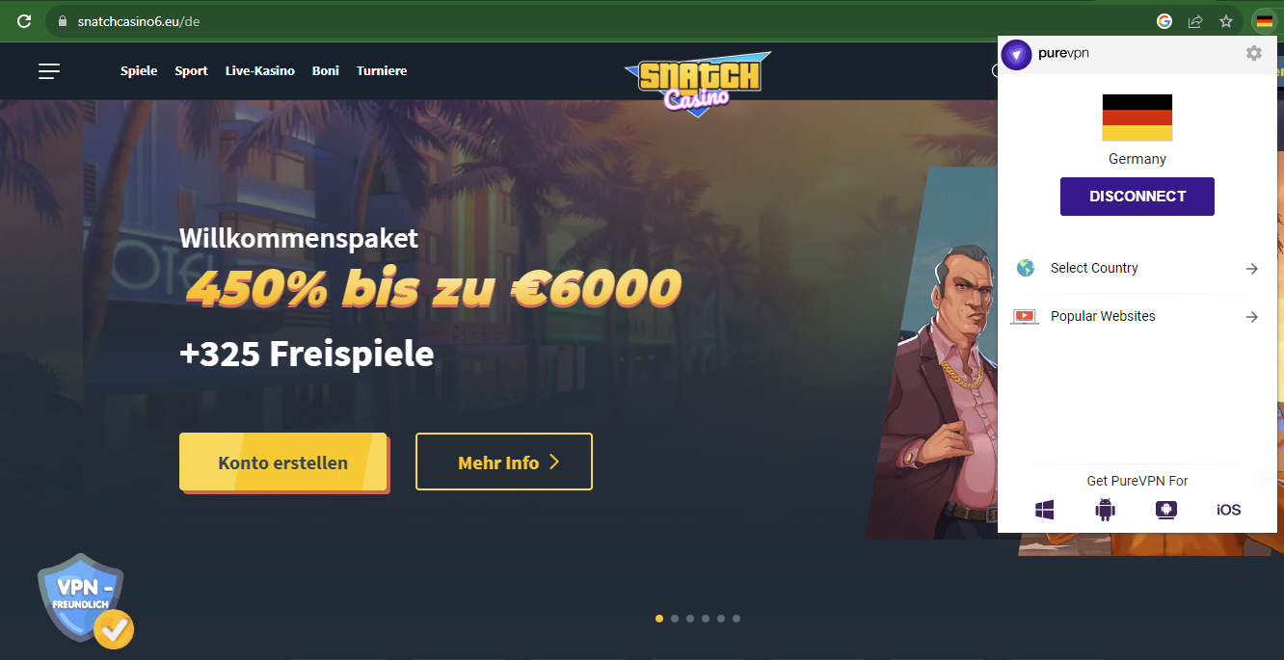Click the browser reload icon
This screenshot has width=1284, height=660.
(24, 20)
